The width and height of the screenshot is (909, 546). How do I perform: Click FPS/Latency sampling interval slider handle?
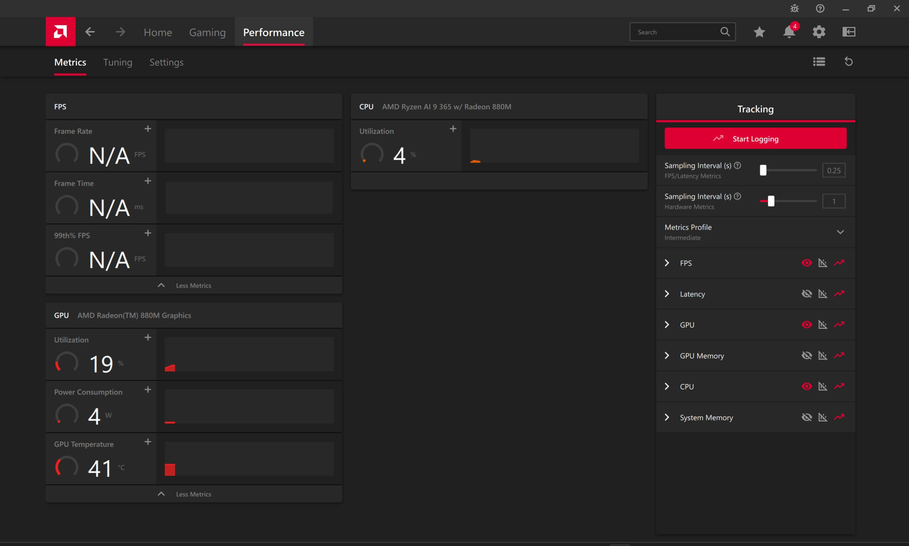pos(763,170)
